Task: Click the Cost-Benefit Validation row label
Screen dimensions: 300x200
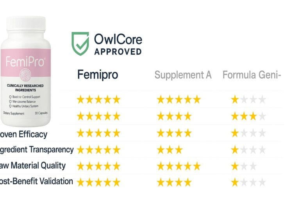Action: click(37, 181)
